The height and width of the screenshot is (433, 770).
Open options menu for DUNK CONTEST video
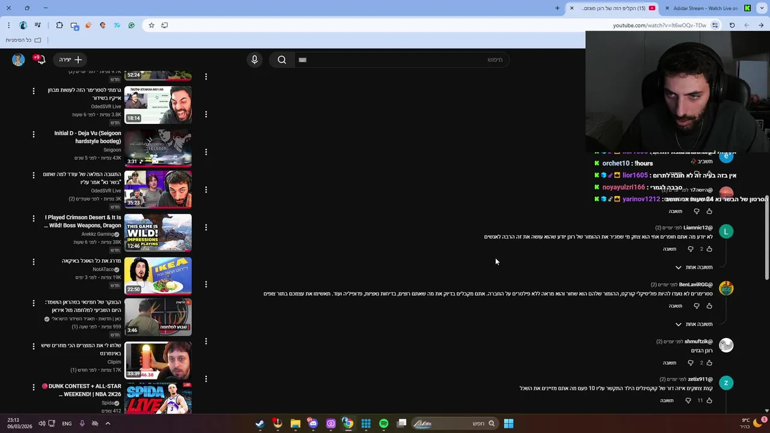pos(34,388)
